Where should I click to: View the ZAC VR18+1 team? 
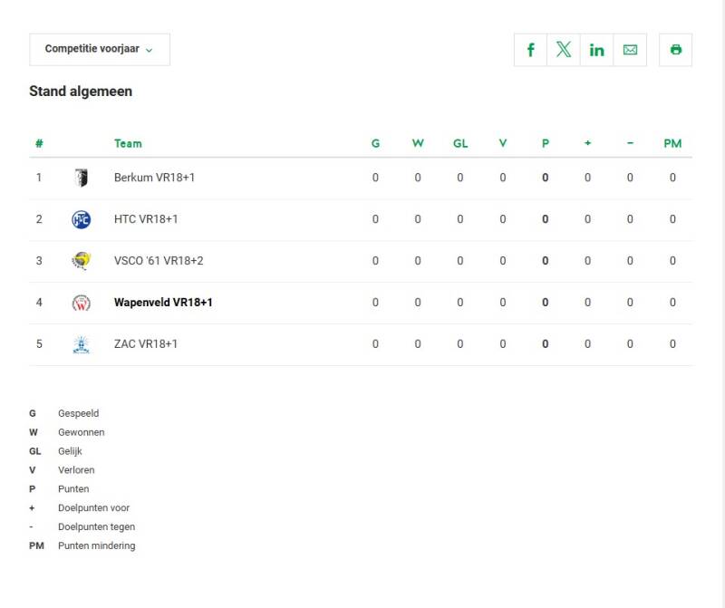146,344
